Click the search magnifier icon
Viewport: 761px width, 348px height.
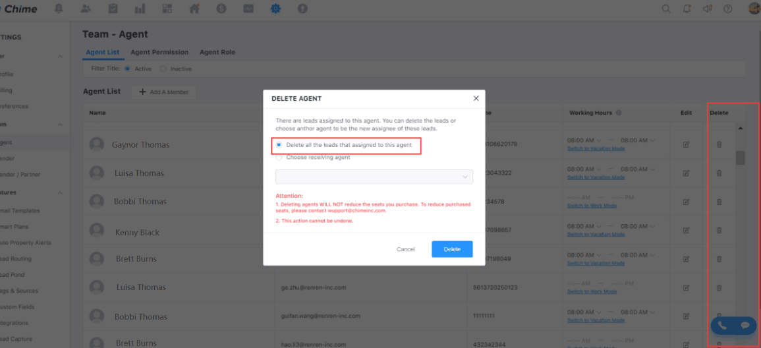coord(666,9)
